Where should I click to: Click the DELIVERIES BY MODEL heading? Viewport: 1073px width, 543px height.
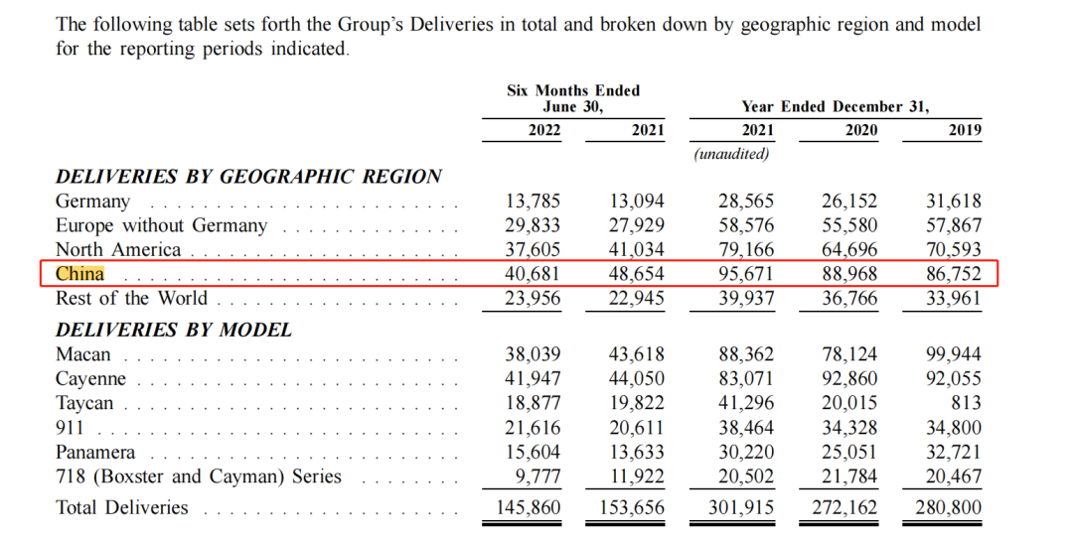(174, 331)
